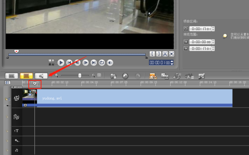Click the lightbulb tip icon

(x=225, y=36)
